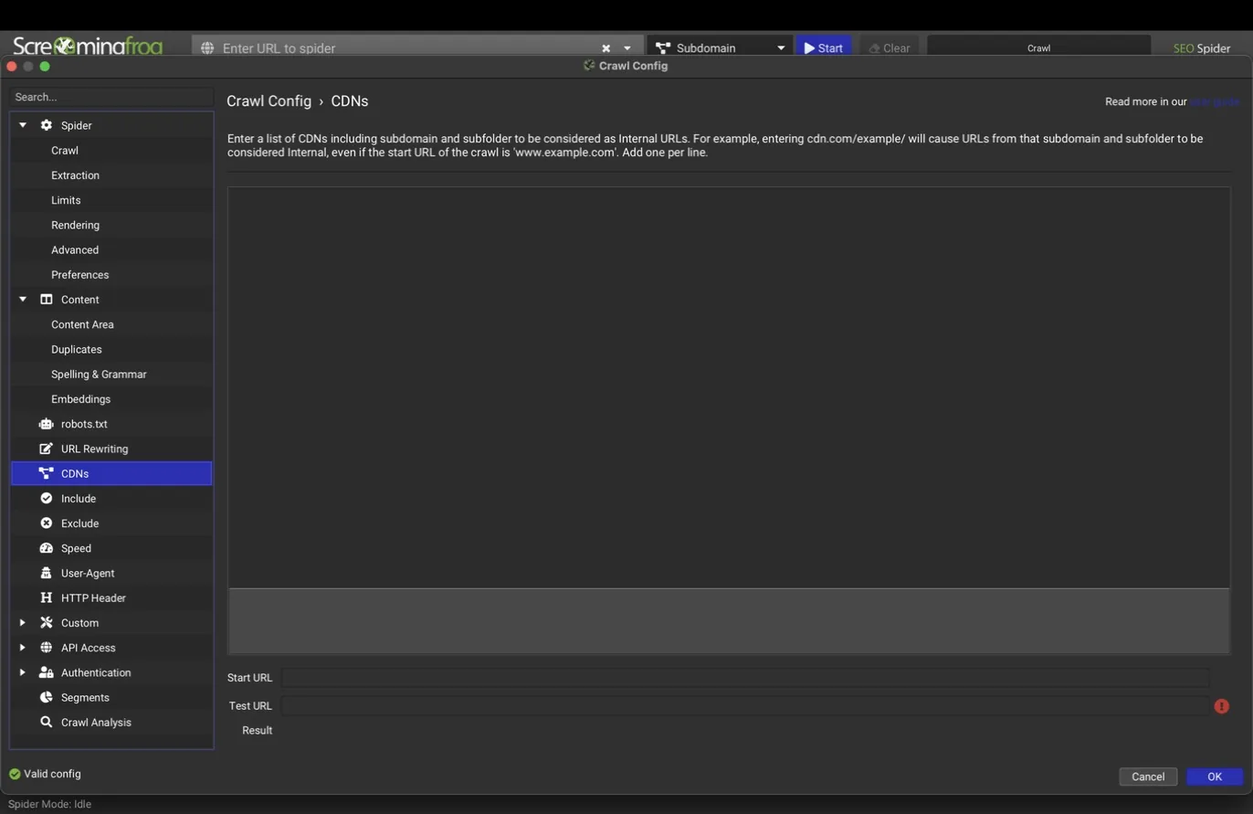Select Rendering under Spider

click(x=75, y=225)
